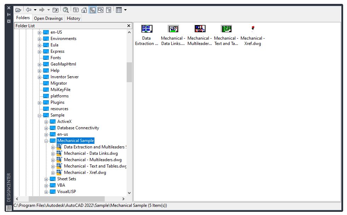The image size is (347, 215).
Task: Collapse the Mechanical Sample folder
Action: tap(46, 141)
